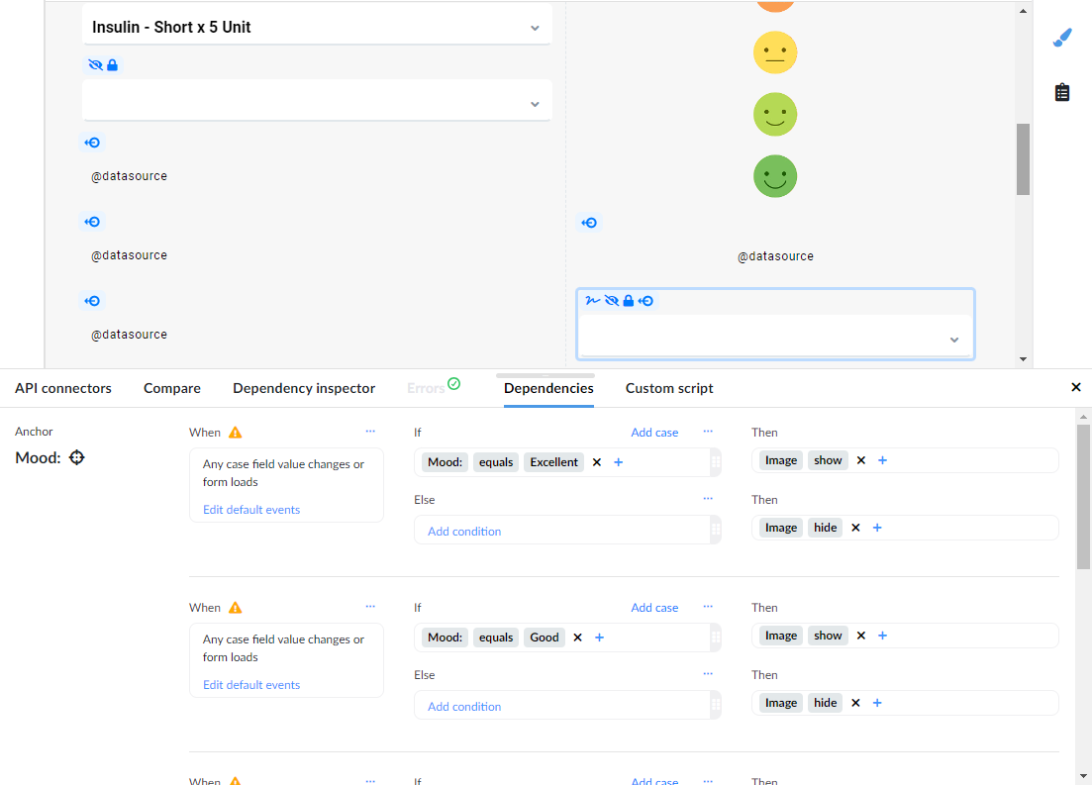Remove Image show action in Good rule
Image resolution: width=1092 pixels, height=785 pixels.
860,636
